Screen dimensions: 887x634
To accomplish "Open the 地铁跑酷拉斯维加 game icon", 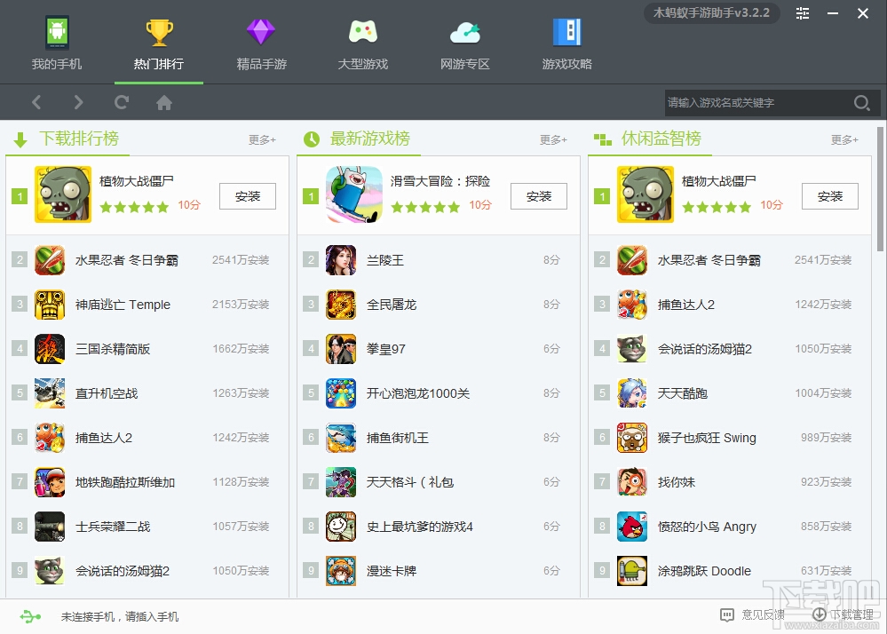I will [x=50, y=482].
